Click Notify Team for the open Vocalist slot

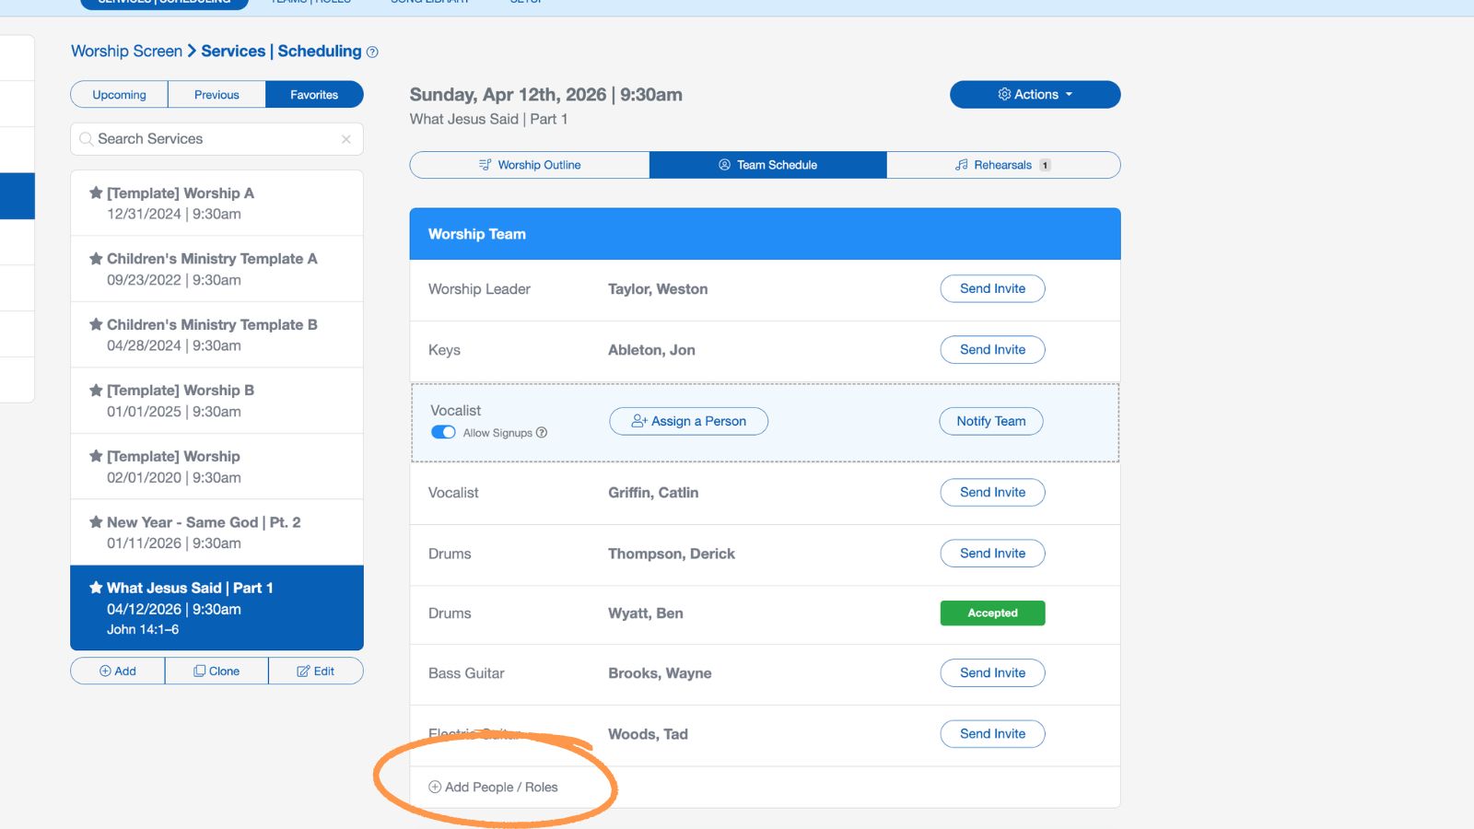[x=991, y=421]
